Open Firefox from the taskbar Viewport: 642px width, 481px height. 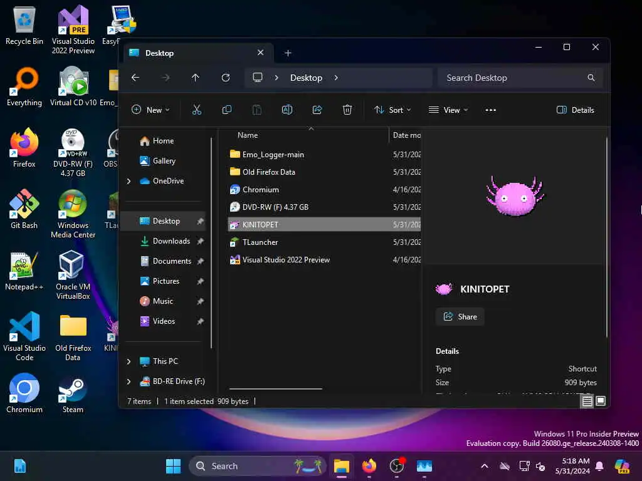point(369,466)
